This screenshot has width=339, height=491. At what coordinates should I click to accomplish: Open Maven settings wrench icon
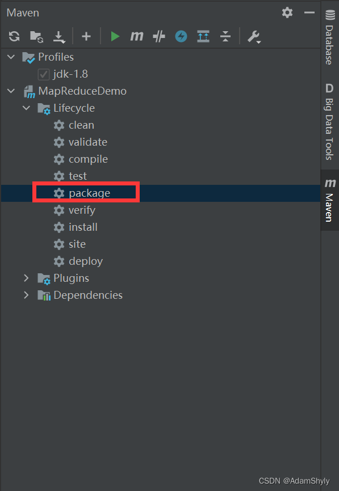tap(254, 37)
